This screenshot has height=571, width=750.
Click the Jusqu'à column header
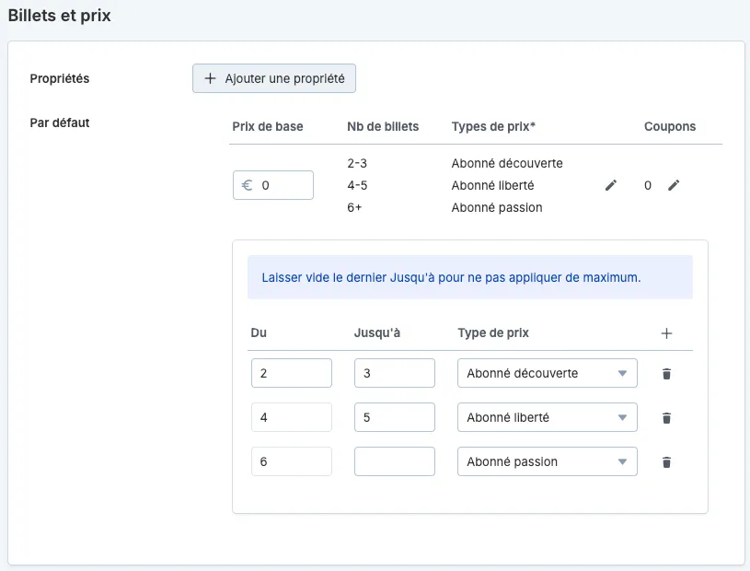(x=377, y=333)
